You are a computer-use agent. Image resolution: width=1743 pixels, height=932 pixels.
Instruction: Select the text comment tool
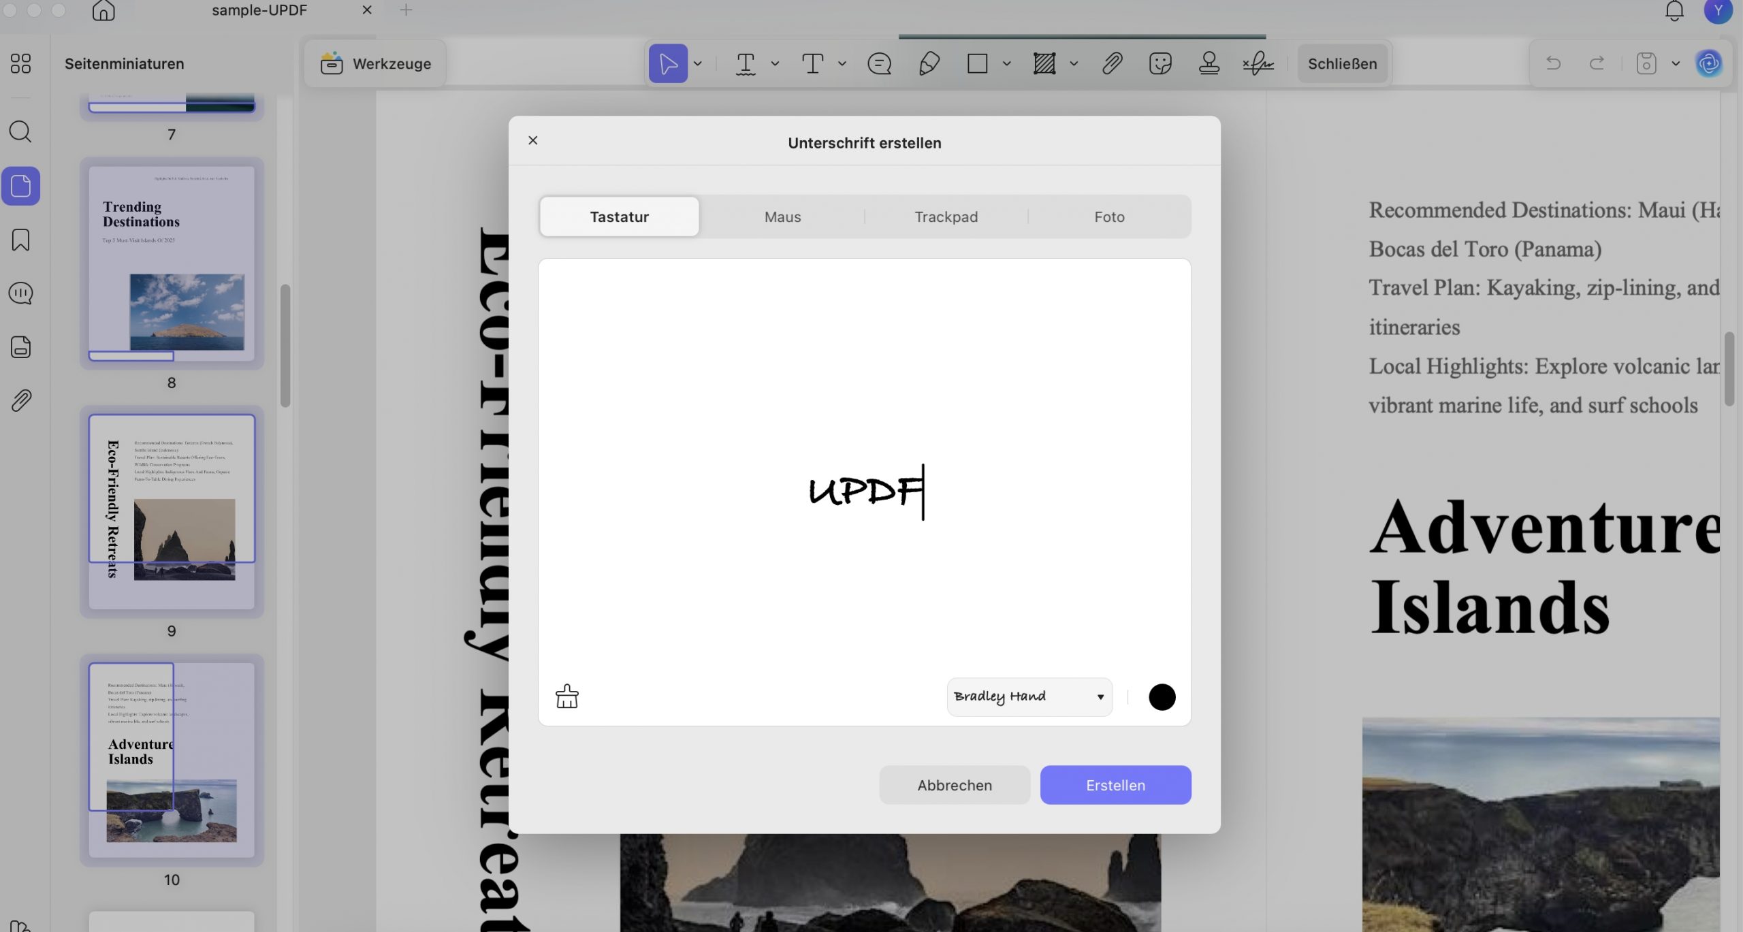pyautogui.click(x=812, y=63)
